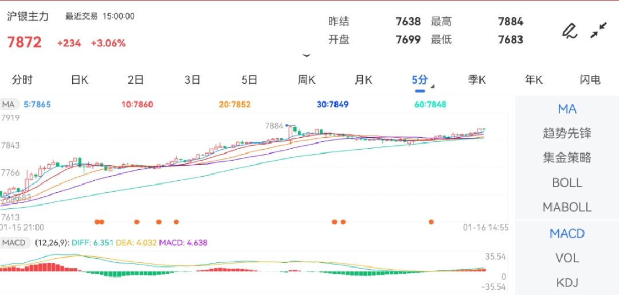Click the 开盘 value 7699
619x295 pixels.
[x=408, y=40]
